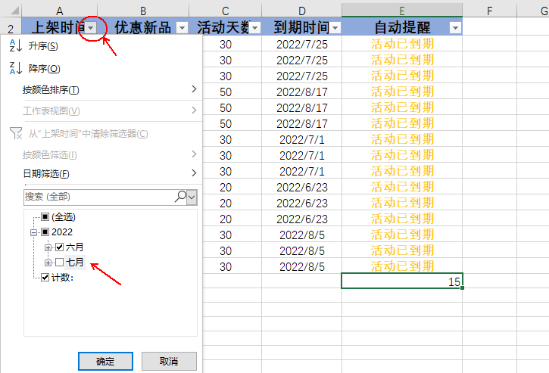
Task: Select 升序(S) sort option
Action: pyautogui.click(x=43, y=46)
